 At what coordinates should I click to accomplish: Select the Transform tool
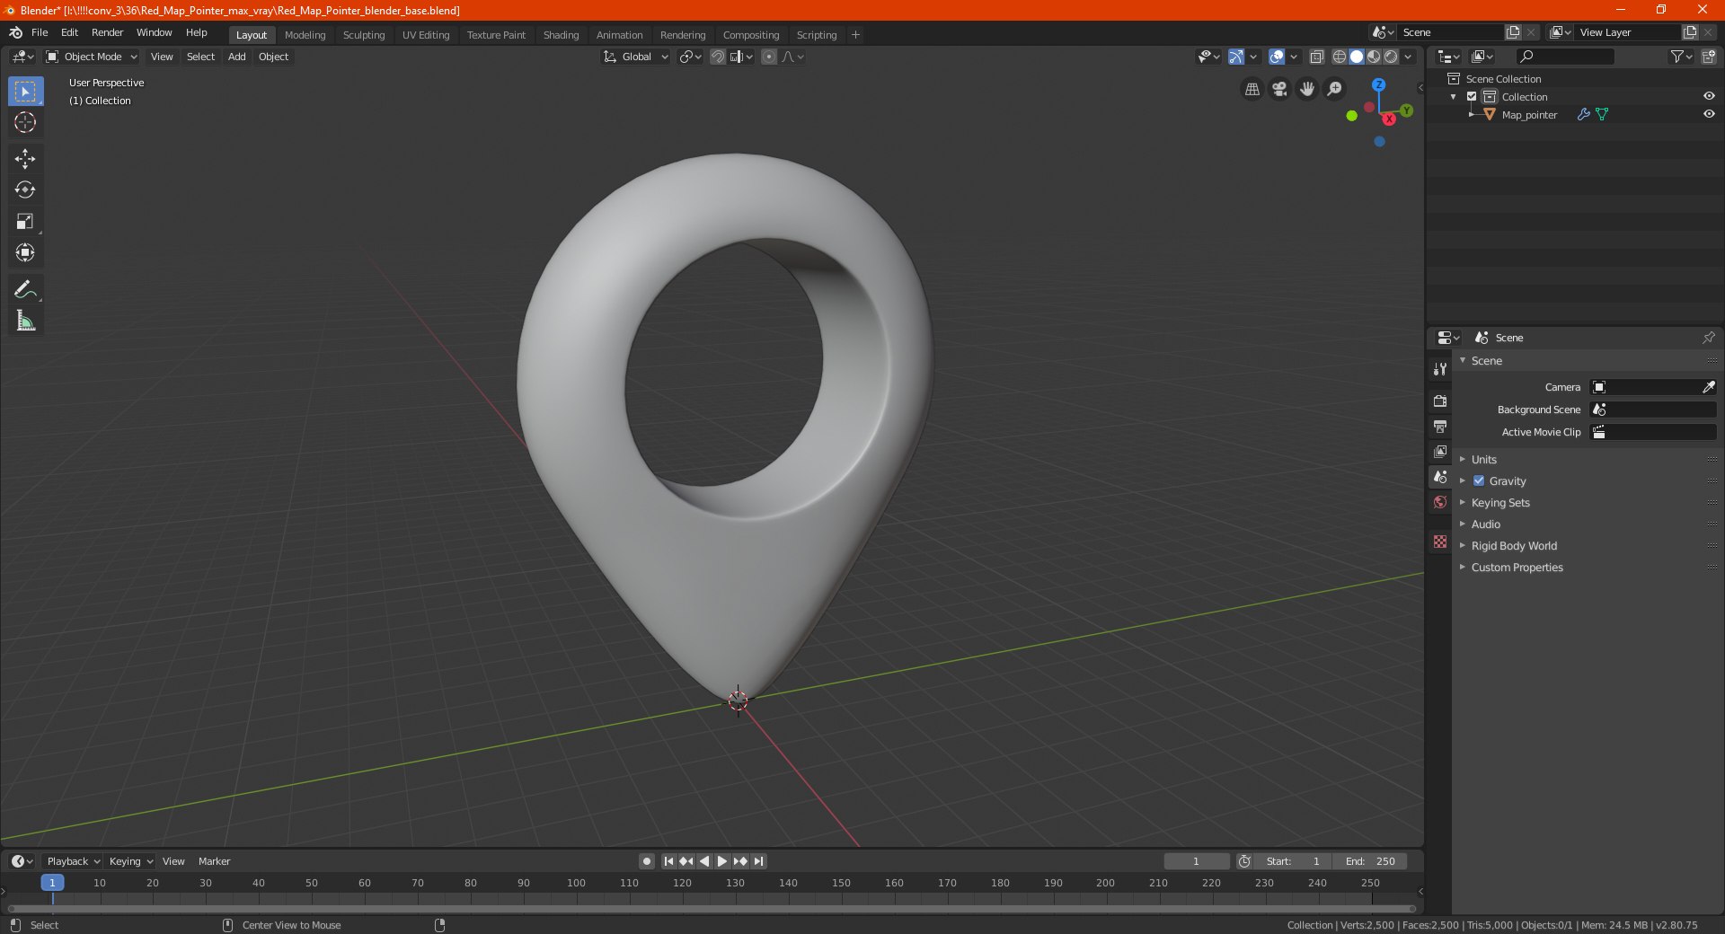click(25, 252)
